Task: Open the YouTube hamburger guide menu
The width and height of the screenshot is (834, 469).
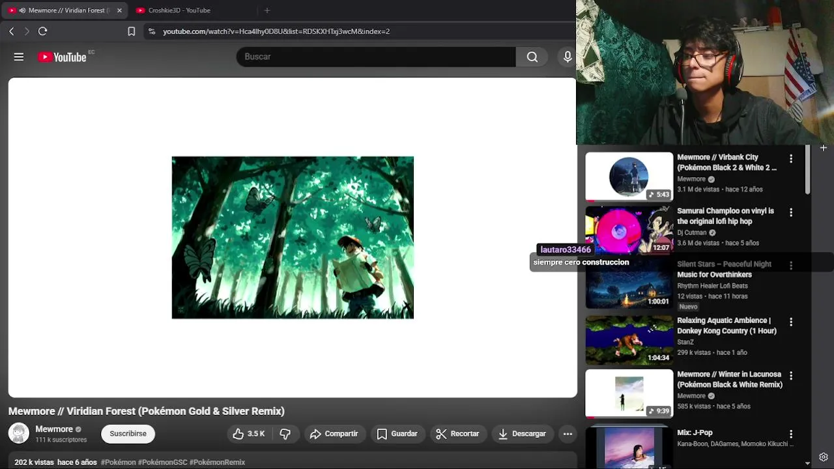Action: [19, 57]
